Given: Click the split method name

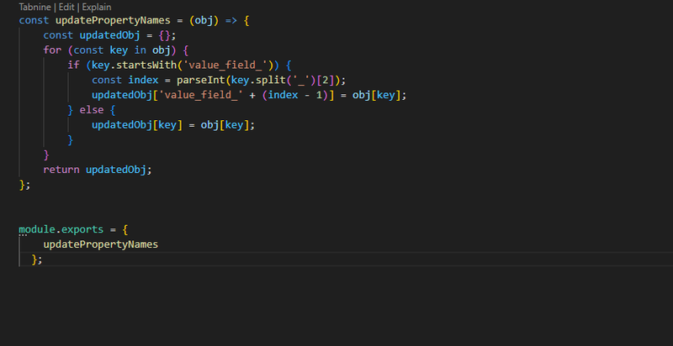Looking at the screenshot, I should point(271,80).
